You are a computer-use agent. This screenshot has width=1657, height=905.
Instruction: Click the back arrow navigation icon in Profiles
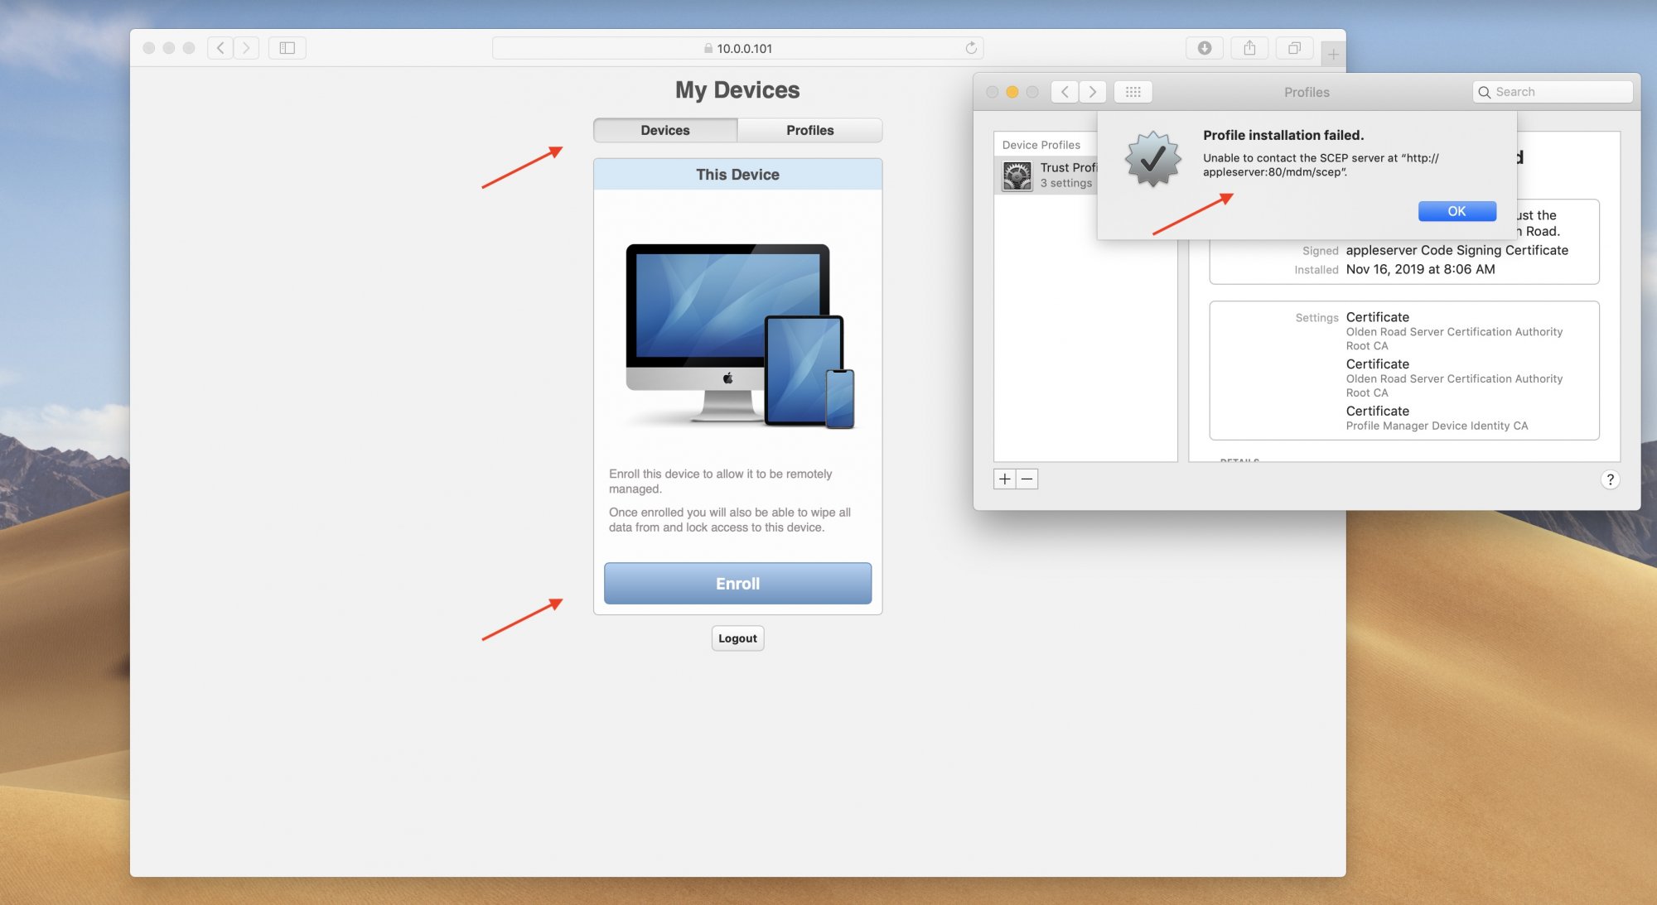[x=1060, y=91]
